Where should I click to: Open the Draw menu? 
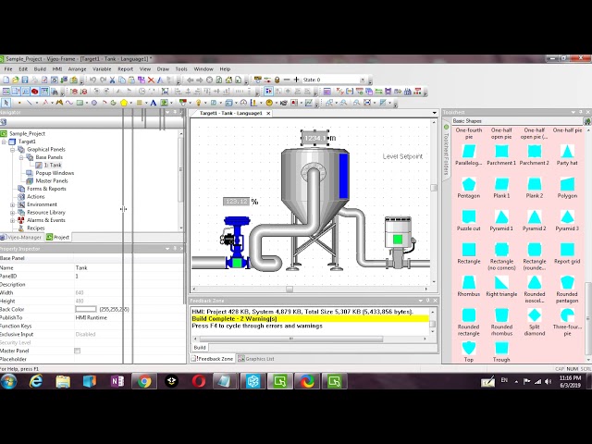click(x=163, y=69)
